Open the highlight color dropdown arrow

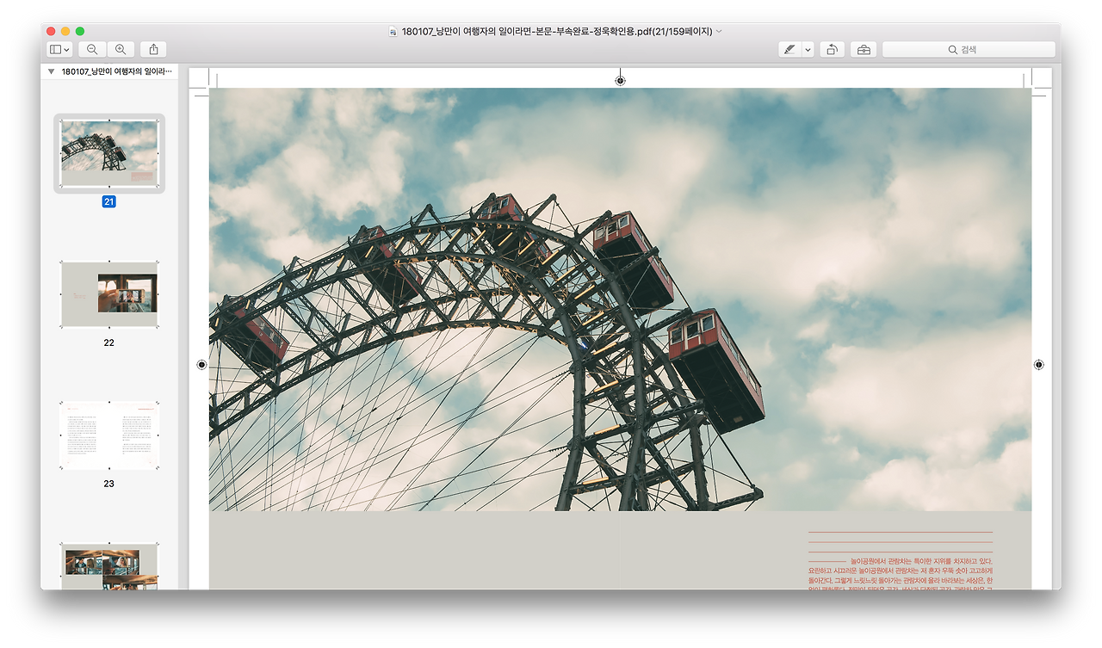(x=808, y=50)
